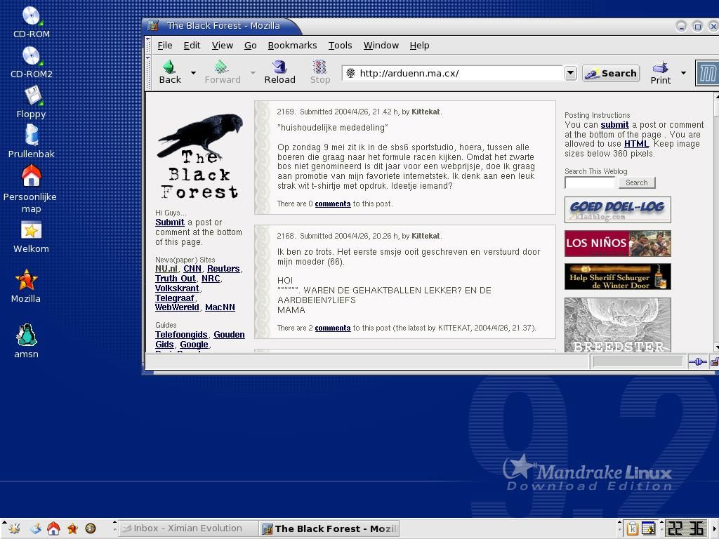Open the BREEDSTER banner image
This screenshot has width=719, height=539.
(618, 325)
